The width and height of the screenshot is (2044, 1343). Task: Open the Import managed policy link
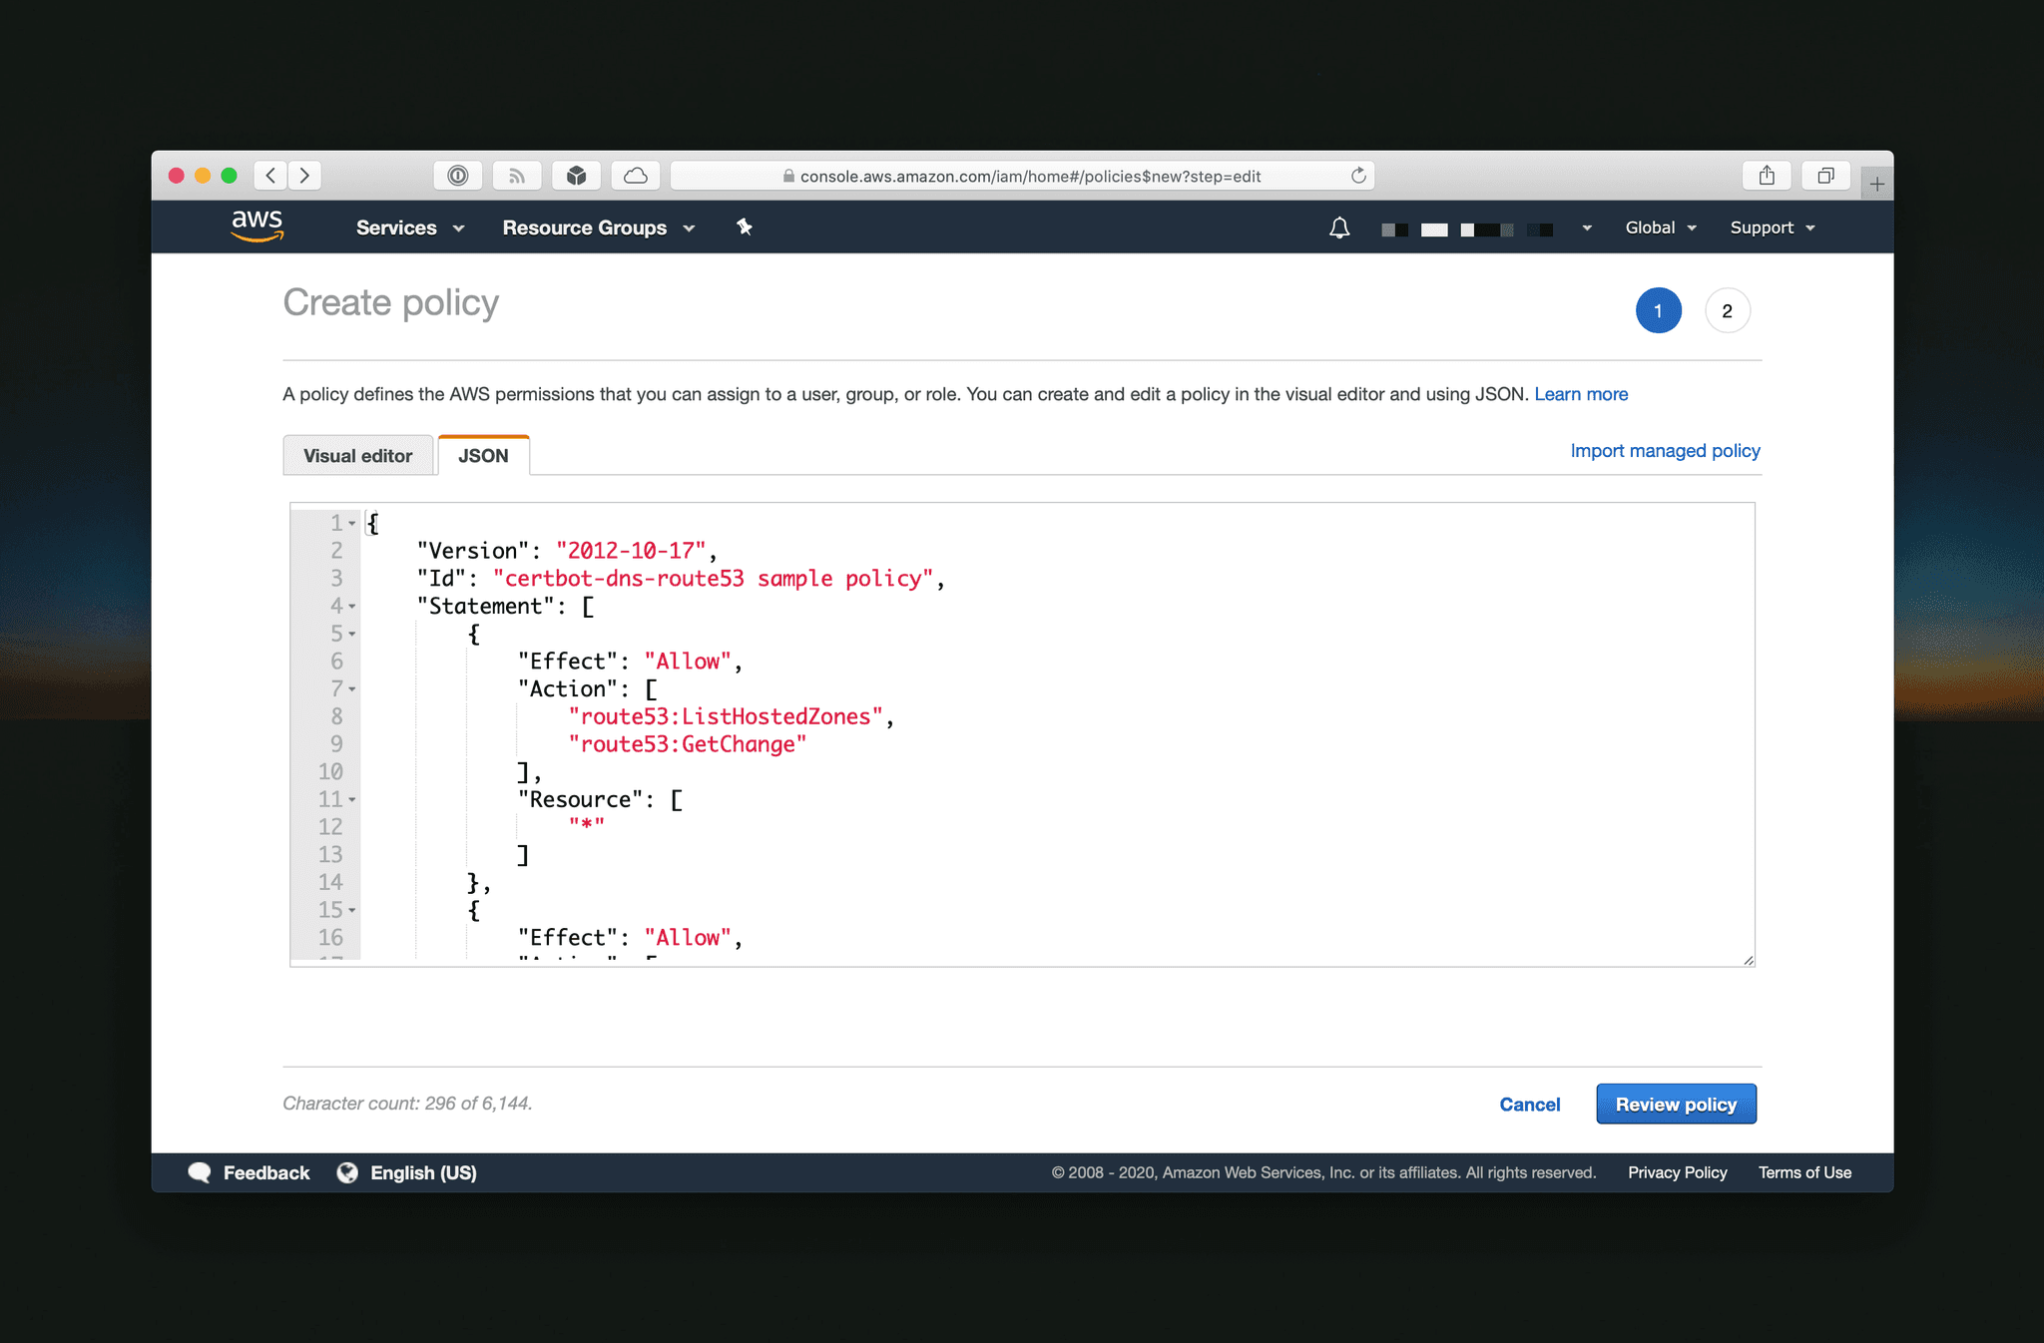[1664, 450]
